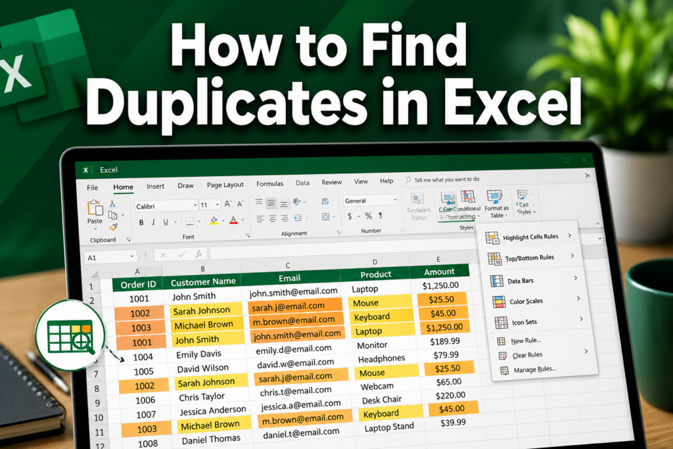Screen dimensions: 673x449
Task: Open Color Scales submenu
Action: tap(536, 301)
